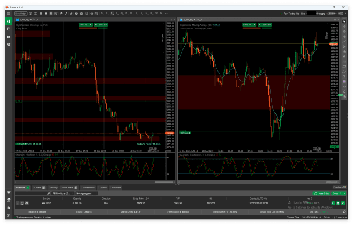Click the XAUUSD symbol cell in the positions table
The width and height of the screenshot is (353, 225).
point(46,203)
